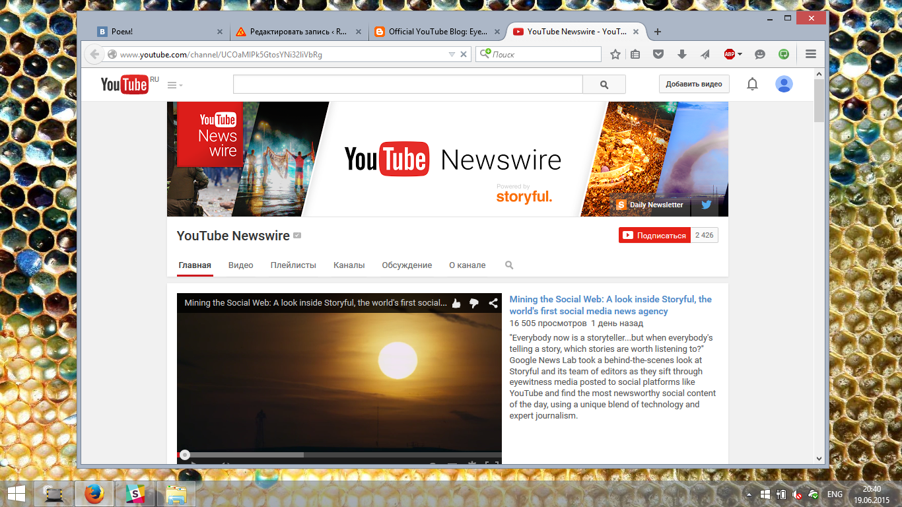Share the Storyful video via the share icon
This screenshot has width=902, height=507.
point(492,303)
